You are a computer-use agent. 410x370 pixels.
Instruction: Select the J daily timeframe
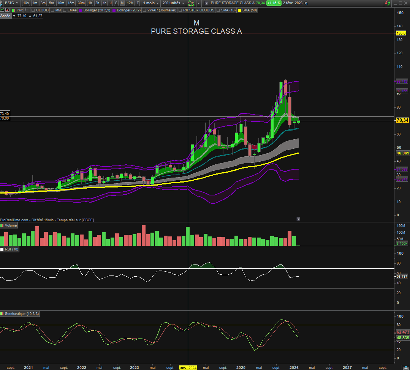tap(111, 3)
